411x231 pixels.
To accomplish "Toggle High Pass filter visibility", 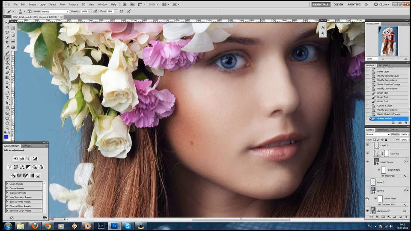I will pos(383,176).
